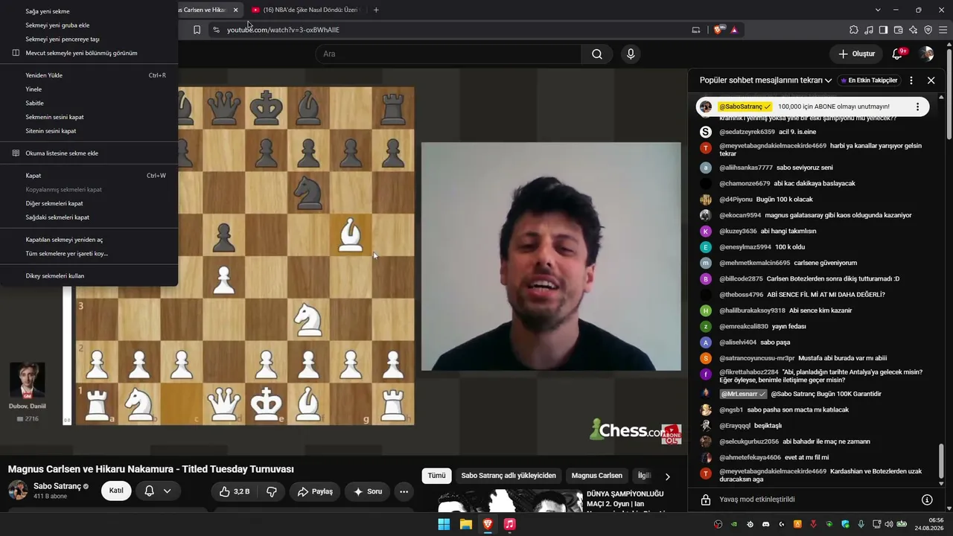Open the YouTube account avatar menu
This screenshot has width=953, height=536.
[x=926, y=54]
